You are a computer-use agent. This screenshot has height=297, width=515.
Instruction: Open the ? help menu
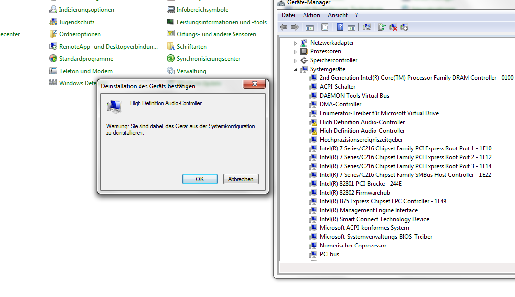click(x=357, y=15)
